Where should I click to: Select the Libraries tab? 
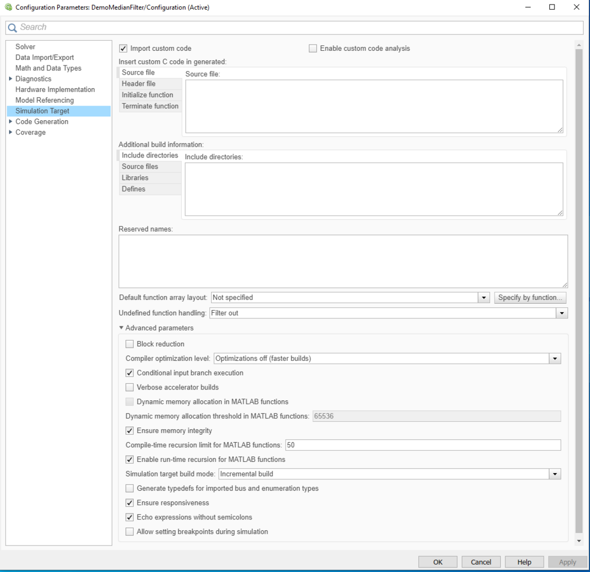[136, 178]
